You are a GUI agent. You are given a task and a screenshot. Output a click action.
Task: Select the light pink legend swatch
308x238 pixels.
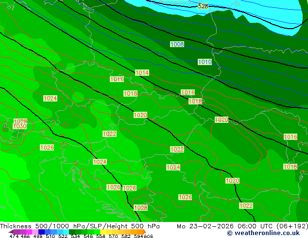point(35,232)
